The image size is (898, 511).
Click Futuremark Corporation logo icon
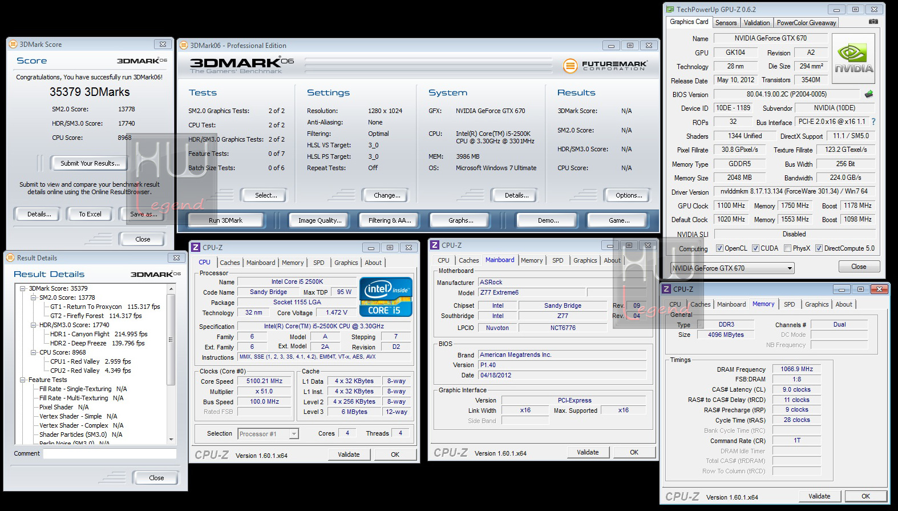tap(570, 66)
